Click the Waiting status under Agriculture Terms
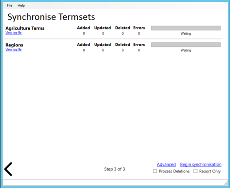Screen dimensions: 231x188 (x=186, y=34)
